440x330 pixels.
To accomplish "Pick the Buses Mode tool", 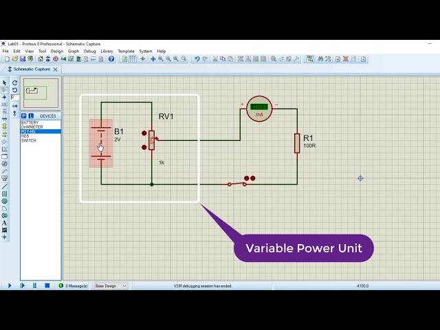I will tap(4, 119).
